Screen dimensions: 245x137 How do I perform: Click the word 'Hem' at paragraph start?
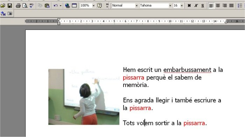tap(129, 70)
